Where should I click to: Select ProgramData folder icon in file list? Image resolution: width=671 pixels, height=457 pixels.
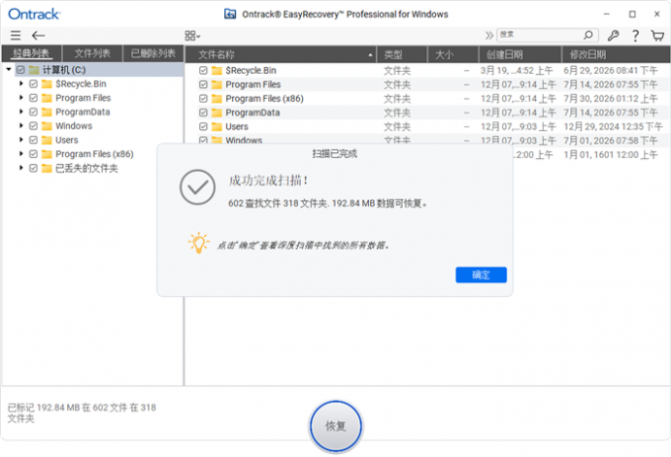[x=217, y=113]
